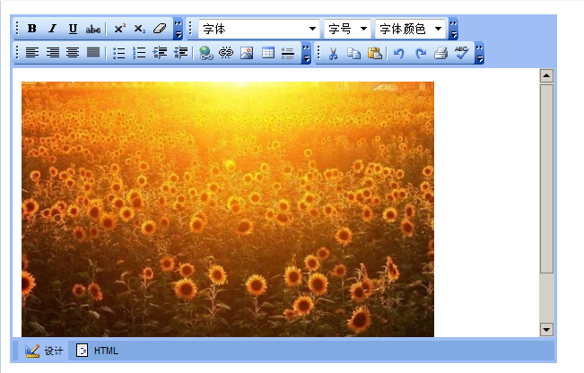Image resolution: width=584 pixels, height=373 pixels.
Task: Clear formatting with the eraser icon
Action: tap(160, 29)
